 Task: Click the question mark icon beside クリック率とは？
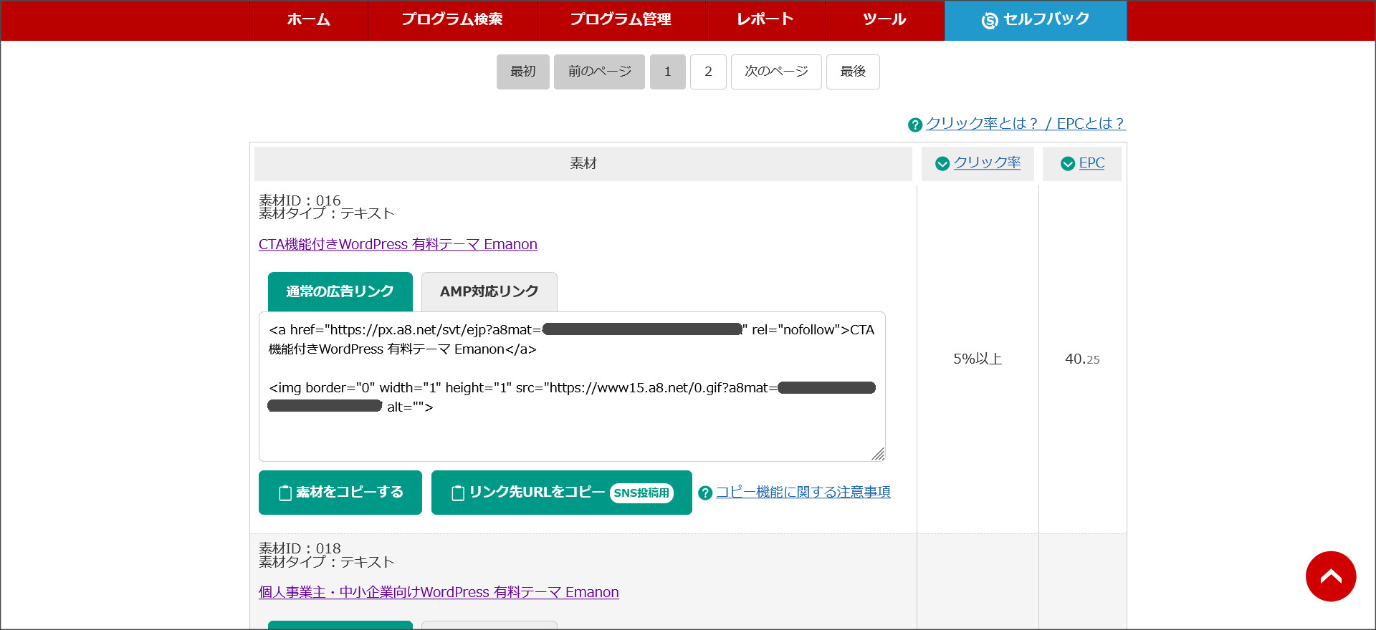[915, 125]
